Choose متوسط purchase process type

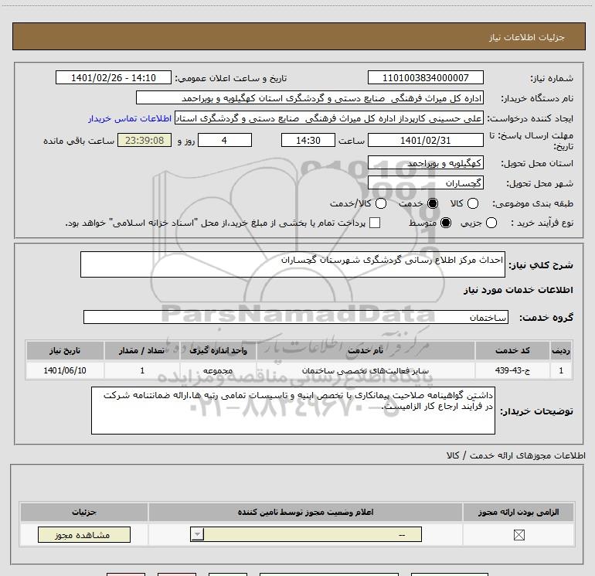(446, 223)
